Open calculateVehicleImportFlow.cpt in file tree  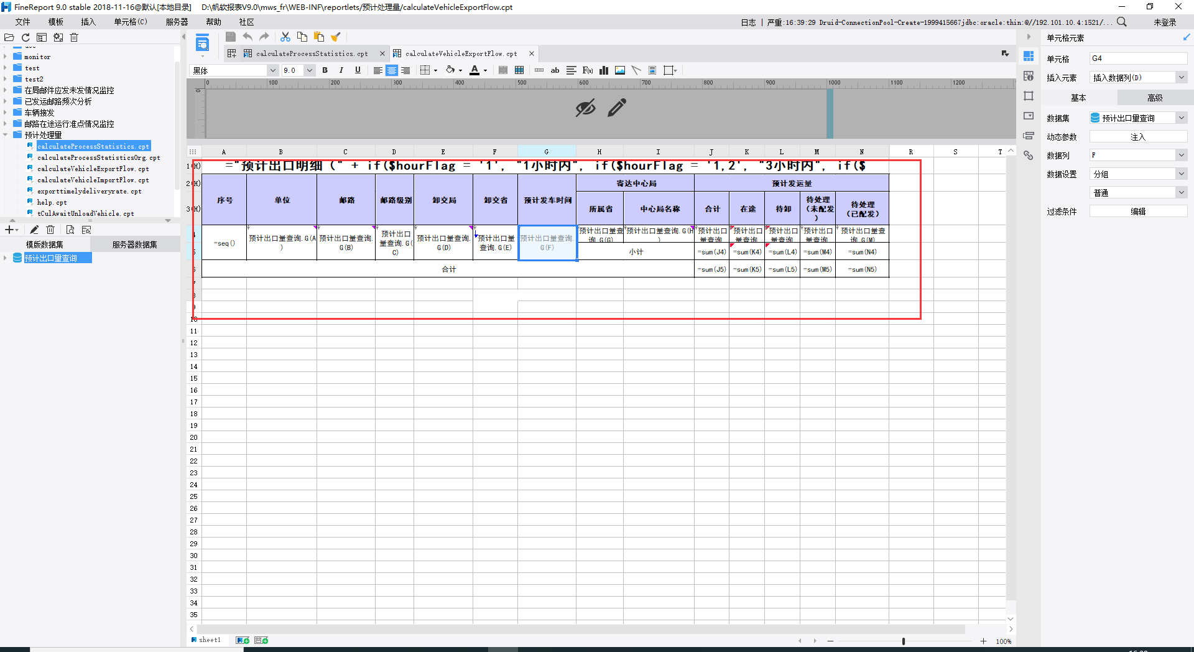(x=93, y=180)
